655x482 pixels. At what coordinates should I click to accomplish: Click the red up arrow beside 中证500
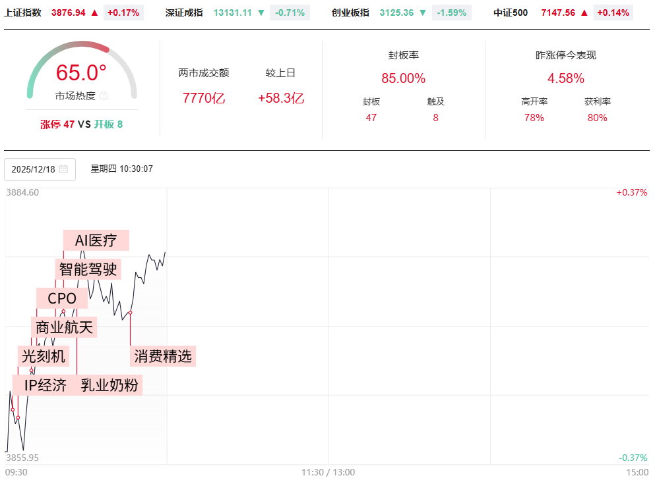point(584,13)
